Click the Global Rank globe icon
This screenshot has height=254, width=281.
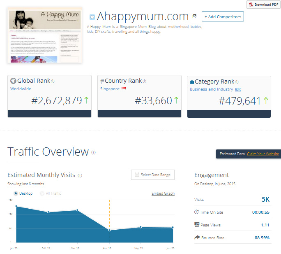[13, 81]
